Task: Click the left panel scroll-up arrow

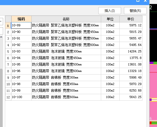Action: (x=1, y=37)
